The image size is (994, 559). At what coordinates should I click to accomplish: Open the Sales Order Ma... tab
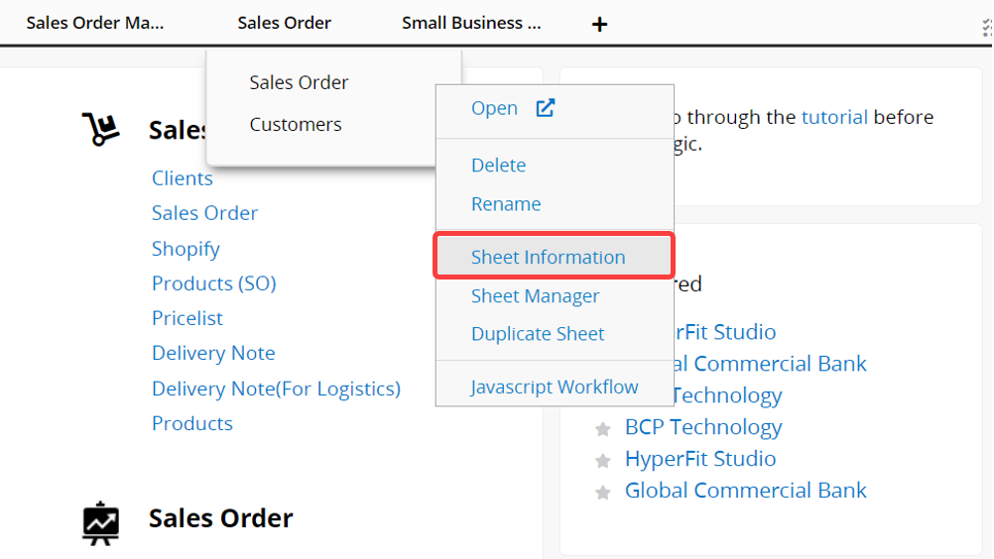click(95, 23)
